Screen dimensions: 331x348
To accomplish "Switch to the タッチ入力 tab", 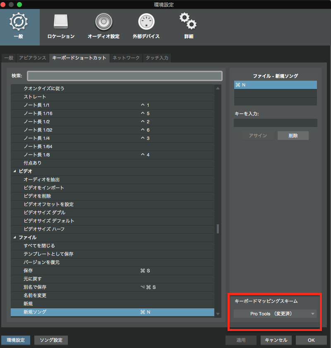I will pyautogui.click(x=157, y=58).
